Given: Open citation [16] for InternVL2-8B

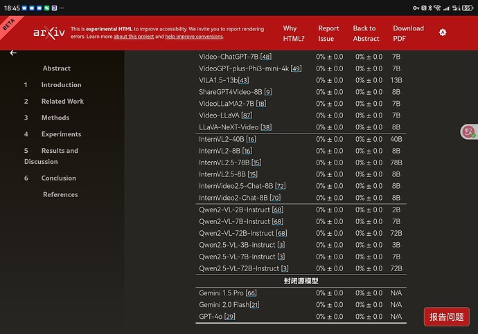Looking at the screenshot, I should pyautogui.click(x=247, y=151).
